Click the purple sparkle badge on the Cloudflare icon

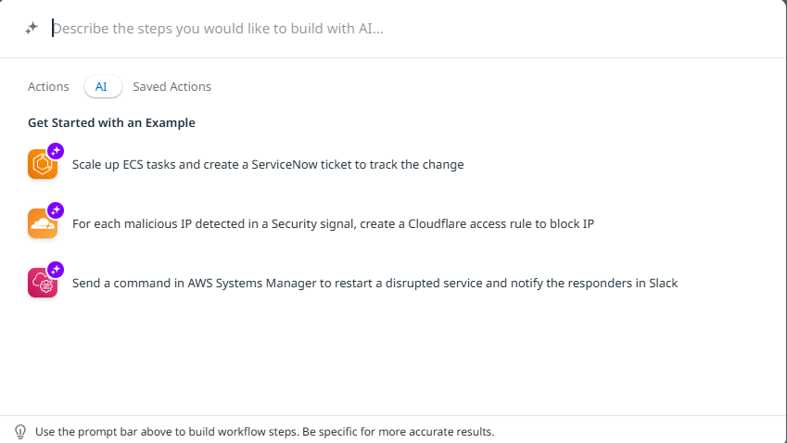point(56,210)
